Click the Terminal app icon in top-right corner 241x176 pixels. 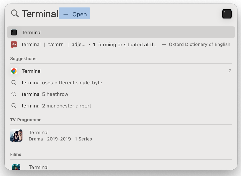point(227,14)
